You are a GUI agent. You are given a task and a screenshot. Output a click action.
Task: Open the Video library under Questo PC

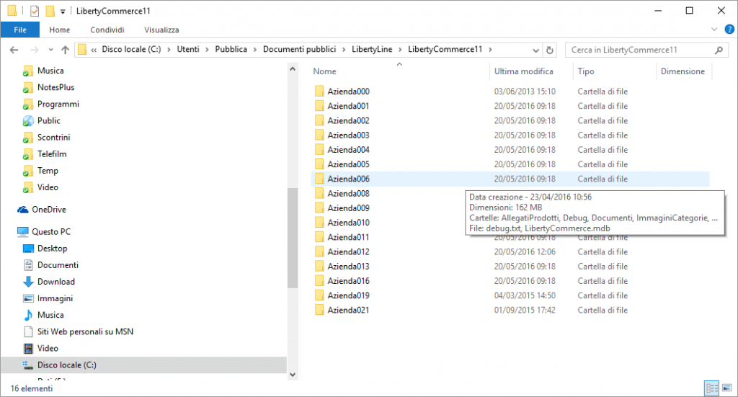48,348
